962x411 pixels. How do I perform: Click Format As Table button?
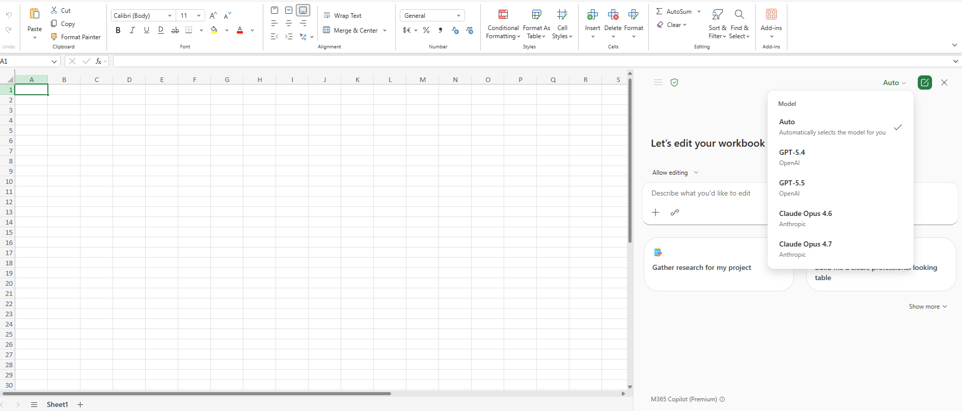pyautogui.click(x=536, y=23)
